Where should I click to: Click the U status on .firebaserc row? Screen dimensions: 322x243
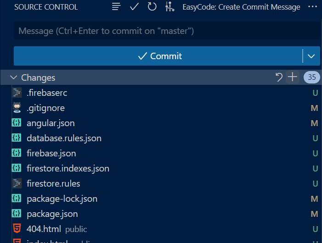click(x=315, y=93)
